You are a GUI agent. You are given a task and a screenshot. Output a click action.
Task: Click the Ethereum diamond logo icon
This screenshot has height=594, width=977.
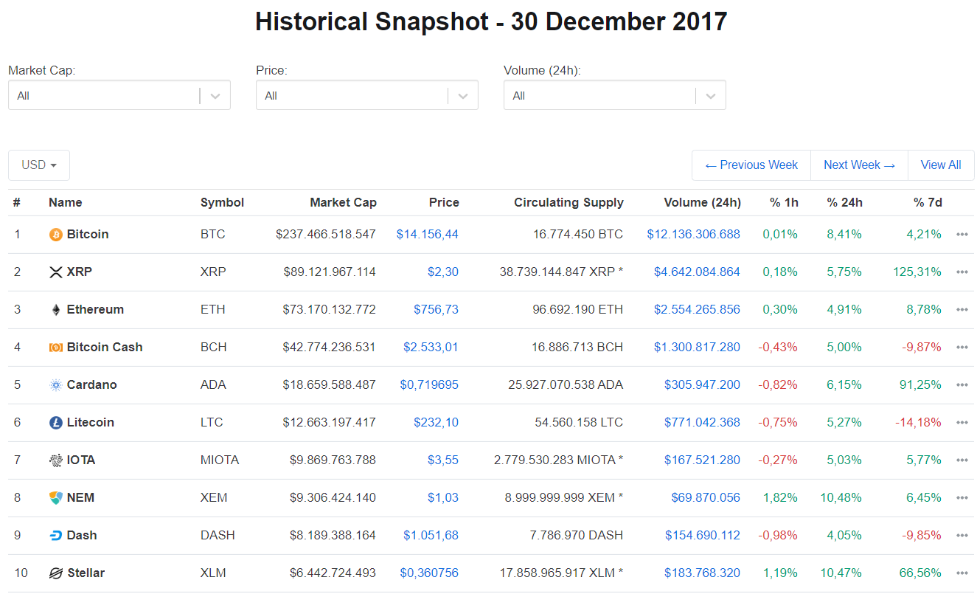tap(56, 310)
